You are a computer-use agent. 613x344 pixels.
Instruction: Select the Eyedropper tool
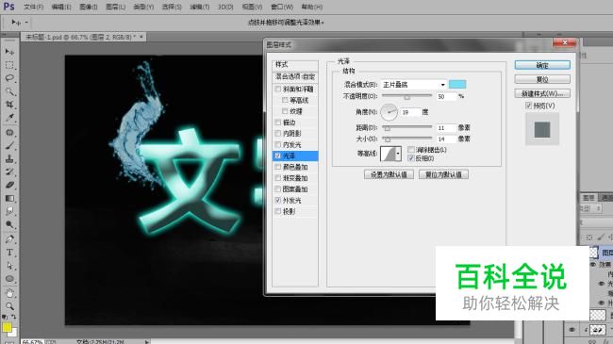point(9,118)
